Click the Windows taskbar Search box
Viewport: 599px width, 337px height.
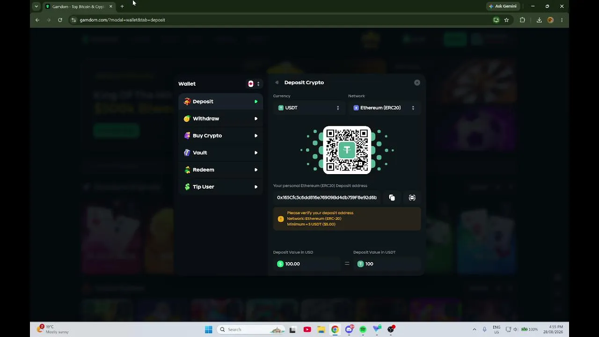click(251, 330)
